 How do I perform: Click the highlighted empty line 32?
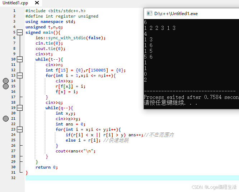(x=132, y=178)
